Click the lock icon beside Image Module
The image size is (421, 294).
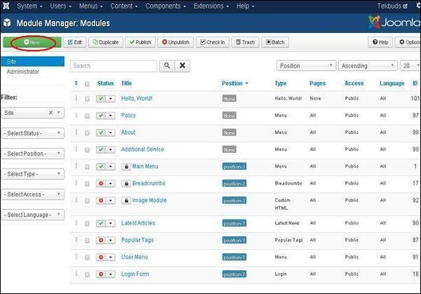[x=126, y=201]
